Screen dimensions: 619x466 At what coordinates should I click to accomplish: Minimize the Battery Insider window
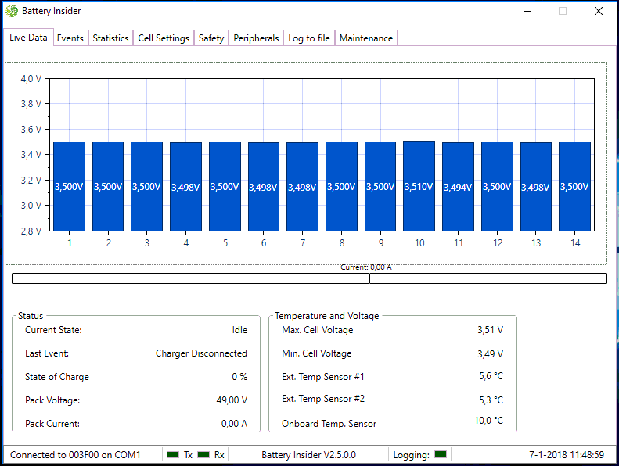click(x=527, y=11)
